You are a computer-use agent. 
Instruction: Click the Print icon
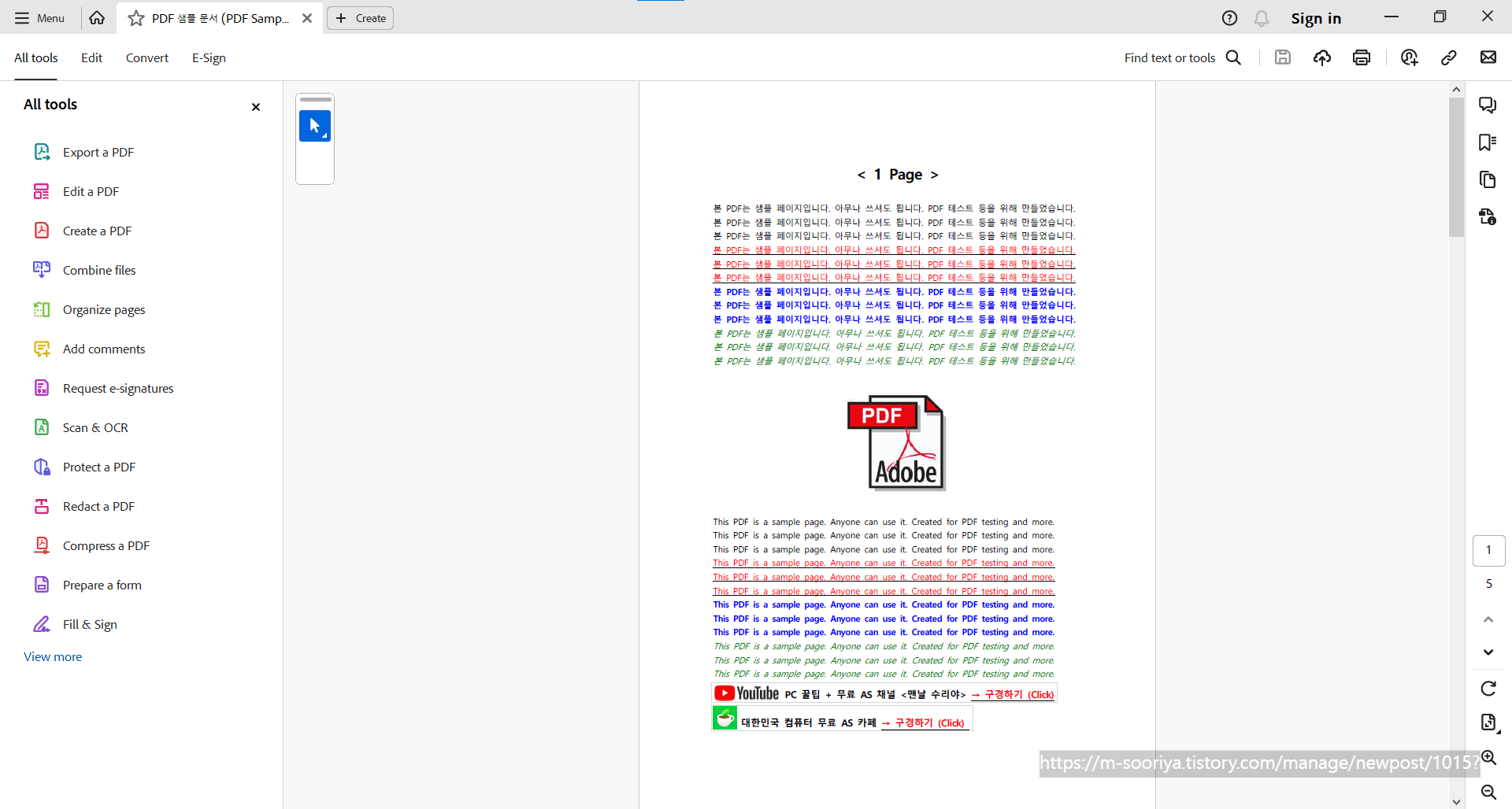1362,57
